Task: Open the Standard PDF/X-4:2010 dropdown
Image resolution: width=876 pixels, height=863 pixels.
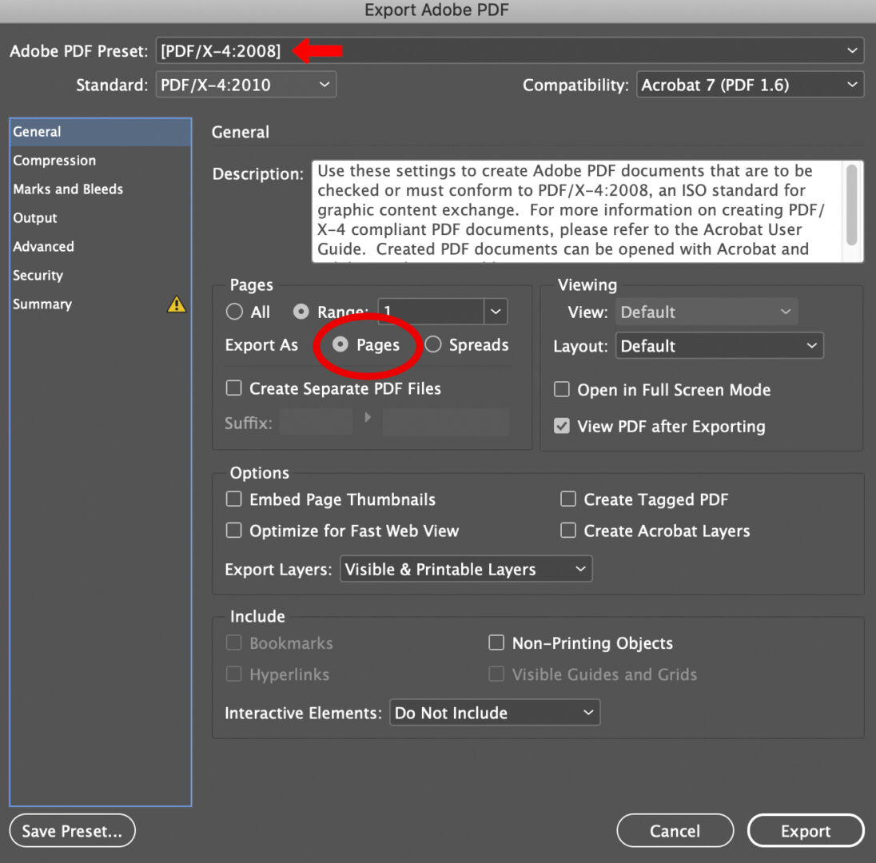Action: coord(246,85)
